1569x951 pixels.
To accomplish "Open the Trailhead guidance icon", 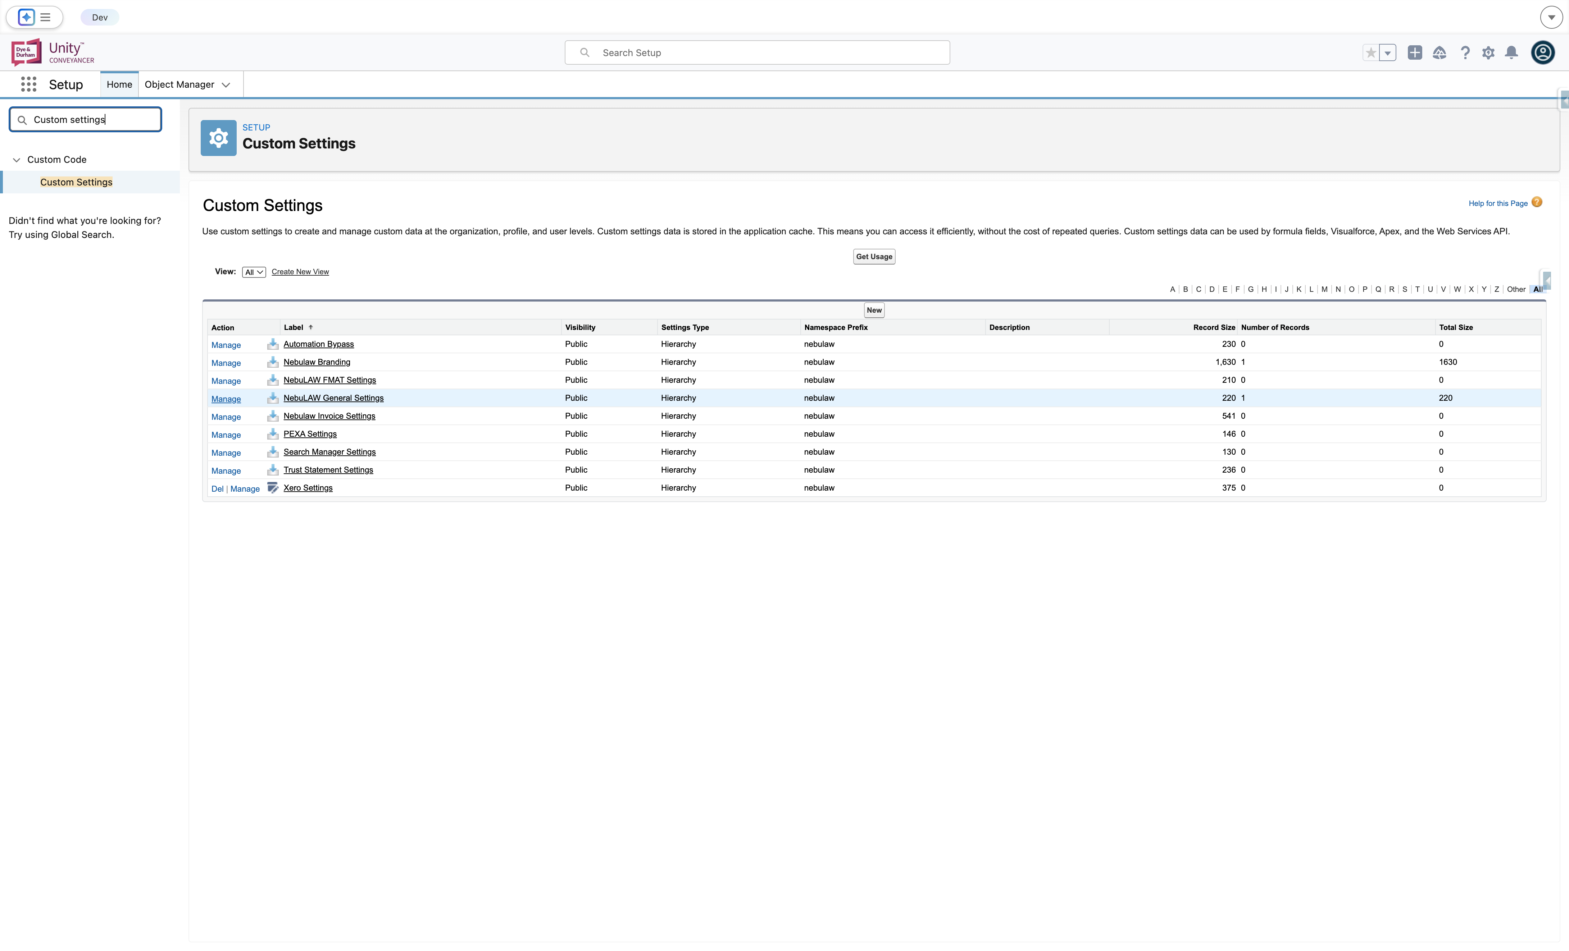I will pos(1439,53).
